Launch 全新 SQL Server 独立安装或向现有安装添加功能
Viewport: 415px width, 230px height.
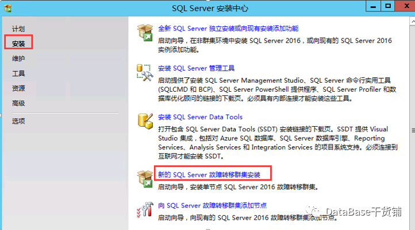coord(228,28)
